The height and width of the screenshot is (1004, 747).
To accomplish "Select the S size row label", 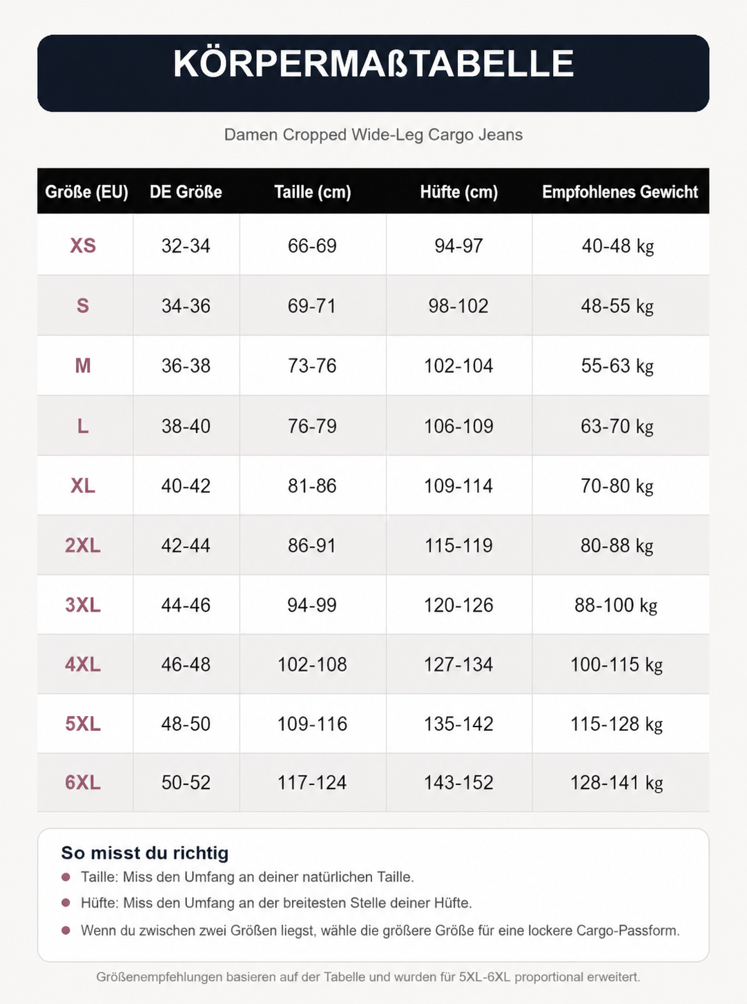I will [83, 306].
